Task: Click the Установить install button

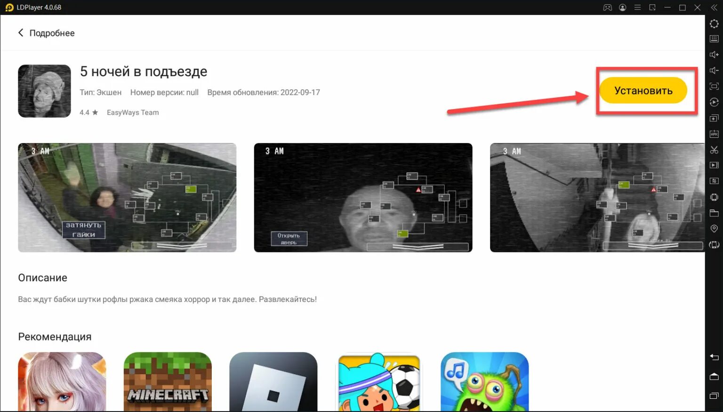Action: tap(643, 90)
